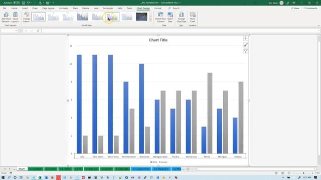Apply the second chart style thumbnail
Image resolution: width=321 pixels, height=180 pixels.
[53, 16]
